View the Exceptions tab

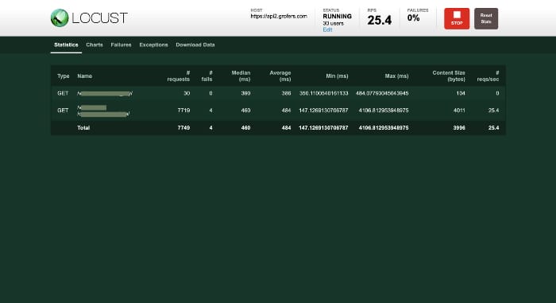pos(153,45)
